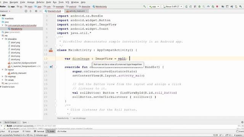The width and height of the screenshot is (244, 137).
Task: Click the Rerun app icon in toolbar
Action: tap(186, 6)
